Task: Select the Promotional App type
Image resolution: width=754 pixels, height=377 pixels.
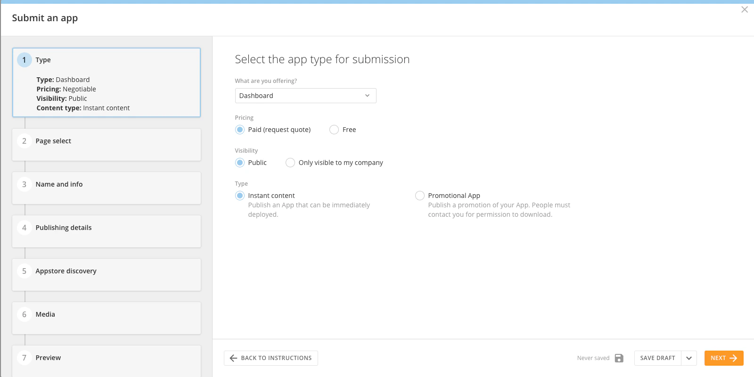Action: coord(420,196)
